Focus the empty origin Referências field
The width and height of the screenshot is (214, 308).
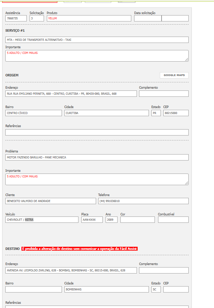pyautogui.click(x=97, y=132)
